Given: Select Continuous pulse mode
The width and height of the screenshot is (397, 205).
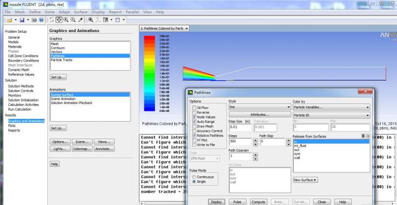Looking at the screenshot, I should (194, 177).
